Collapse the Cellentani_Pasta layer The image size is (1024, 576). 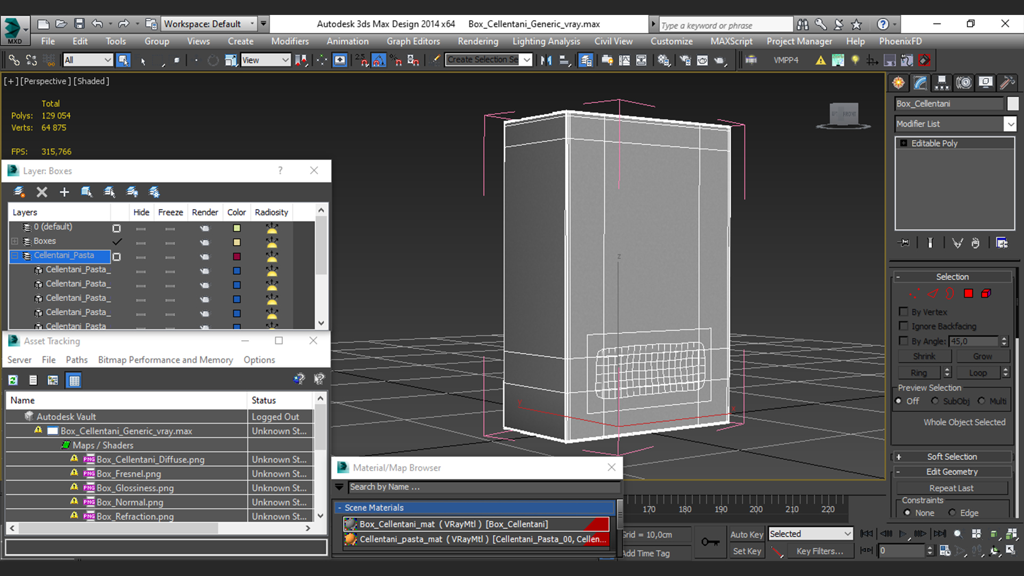coord(15,256)
